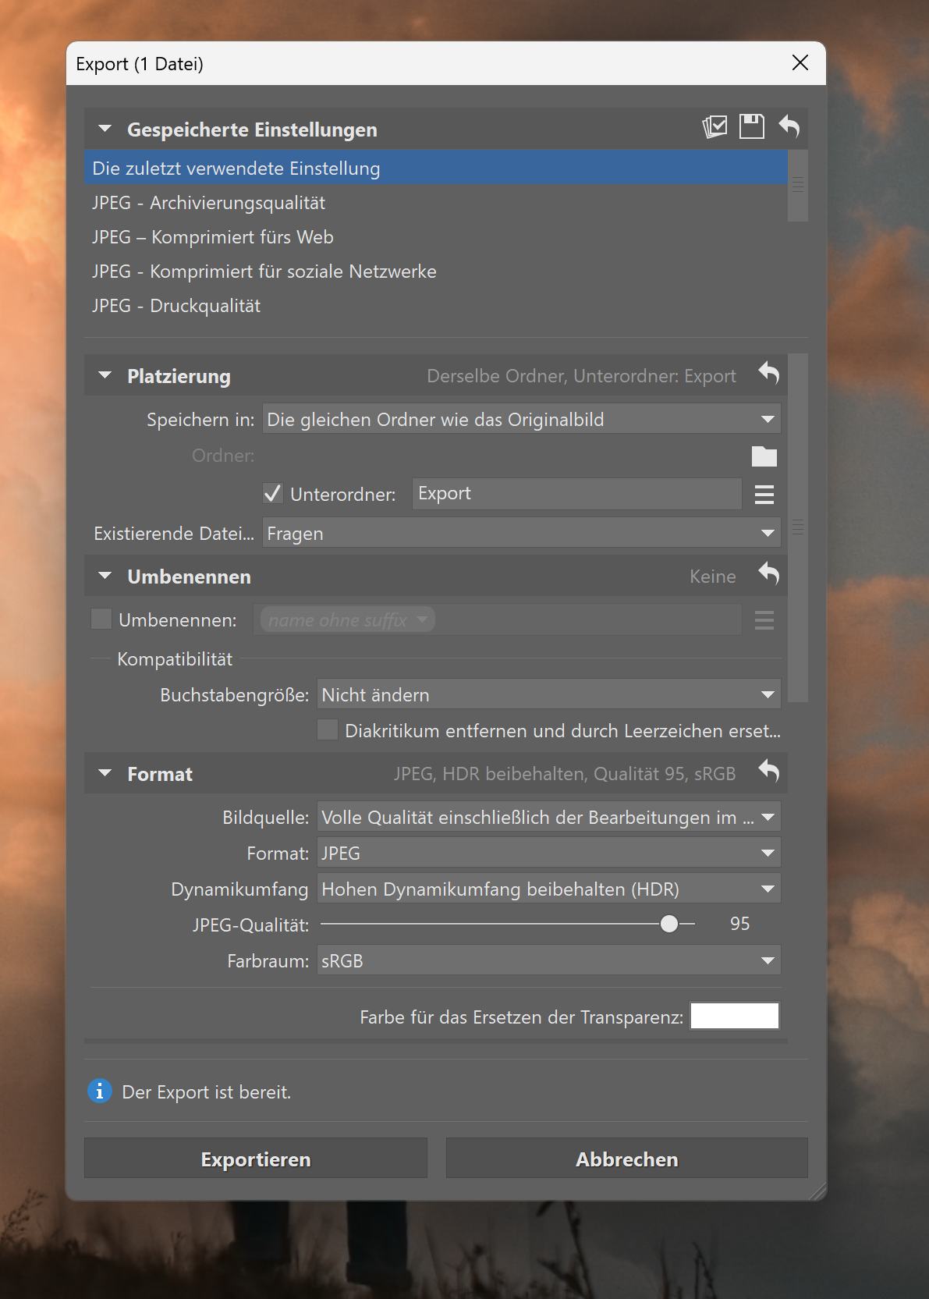
Task: Open the Unterordner hamburger menu
Action: (764, 495)
